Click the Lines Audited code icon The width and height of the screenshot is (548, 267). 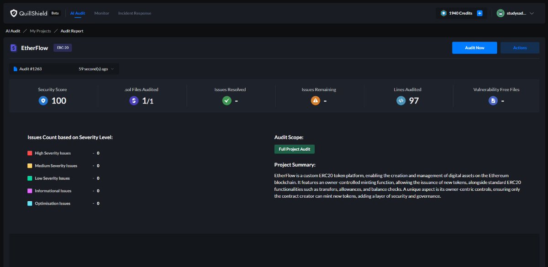coord(401,100)
